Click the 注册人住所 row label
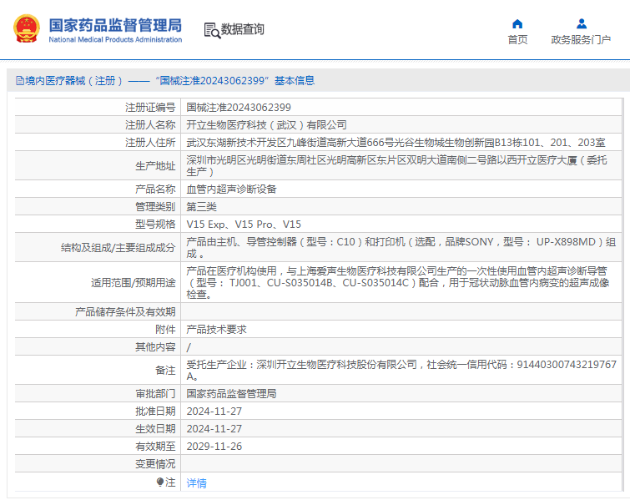 tap(150, 143)
